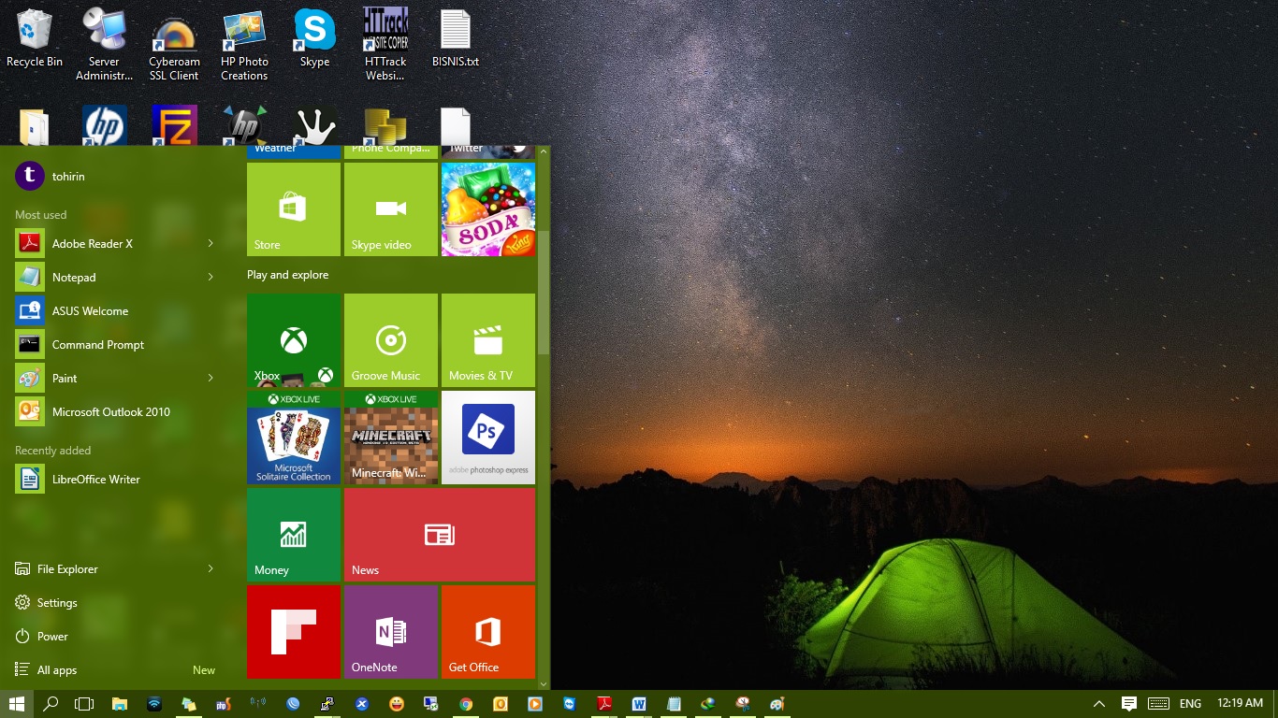Expand File Explorer jump list arrow
Screen dimensions: 1278x718
point(211,569)
